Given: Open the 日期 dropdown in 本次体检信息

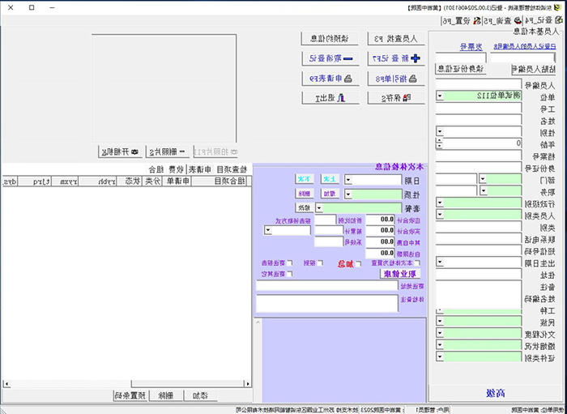Looking at the screenshot, I should tap(347, 180).
